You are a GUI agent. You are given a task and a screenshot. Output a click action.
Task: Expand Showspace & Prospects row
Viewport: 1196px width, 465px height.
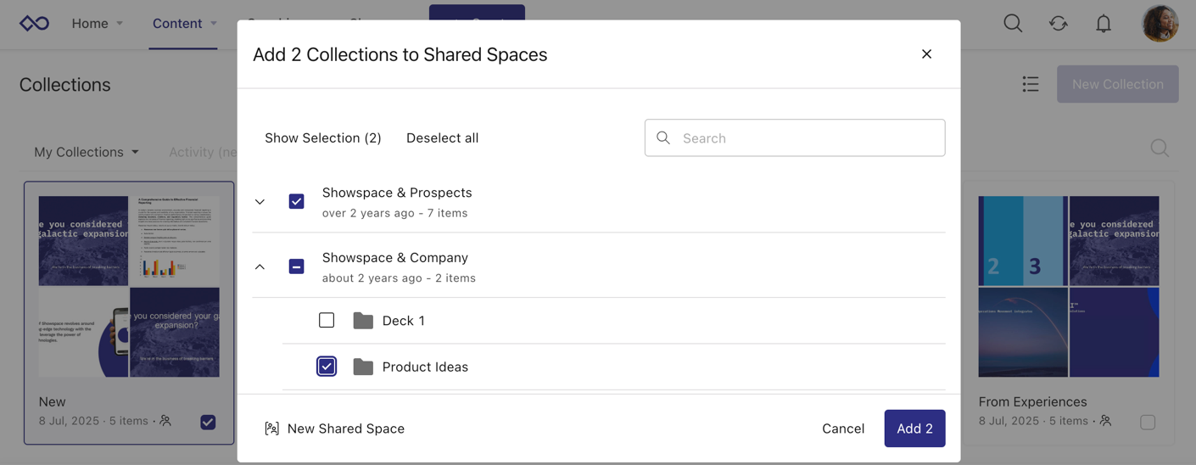coord(260,202)
